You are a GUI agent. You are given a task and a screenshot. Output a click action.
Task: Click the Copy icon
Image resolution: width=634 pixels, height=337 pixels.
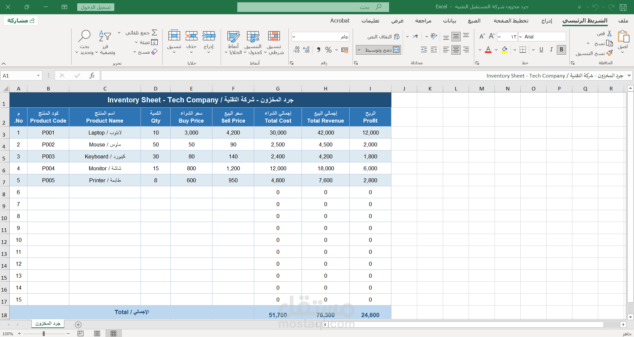[609, 43]
